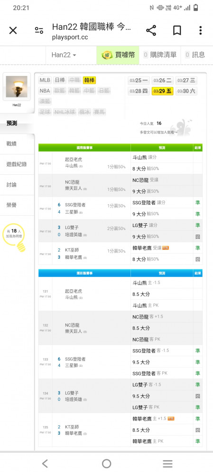The width and height of the screenshot is (213, 475).
Task: Close the browser tab with X icon
Action: (x=13, y=30)
